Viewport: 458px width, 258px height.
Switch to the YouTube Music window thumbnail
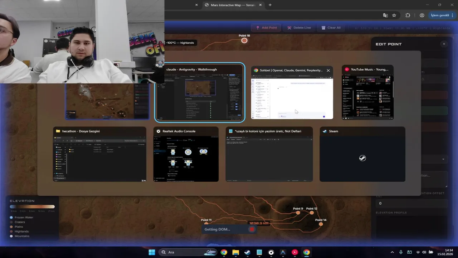point(367,92)
